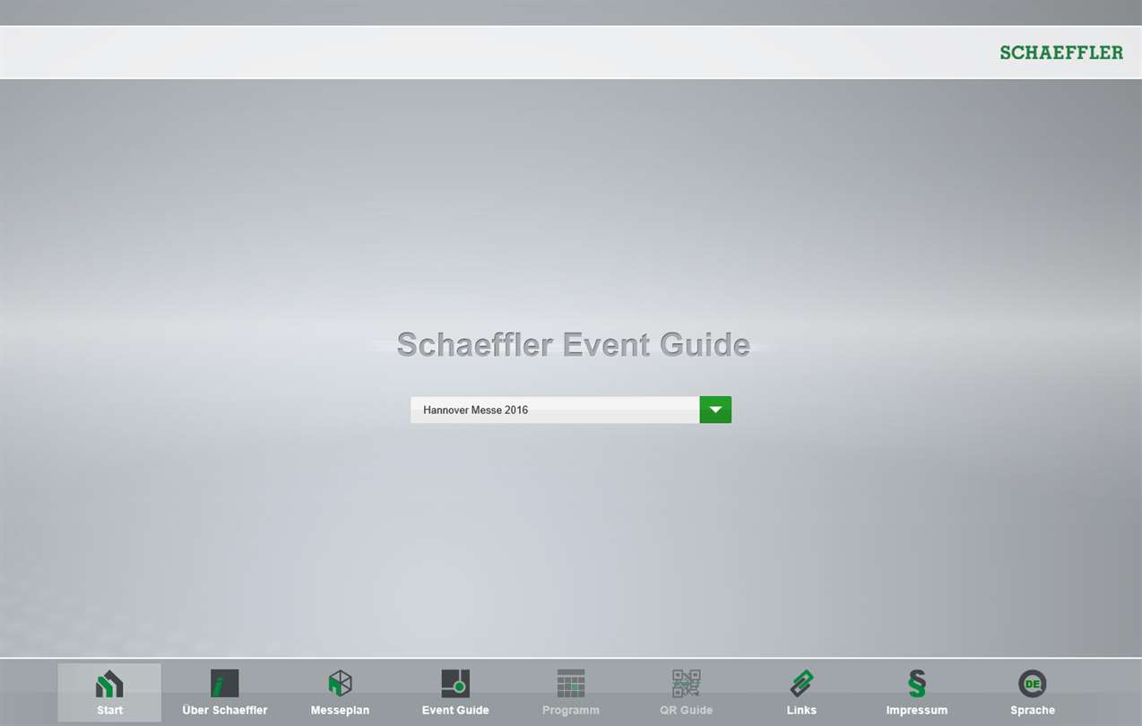Open the Impressum paragraph icon
Screen dimensions: 1142x726
(x=916, y=684)
